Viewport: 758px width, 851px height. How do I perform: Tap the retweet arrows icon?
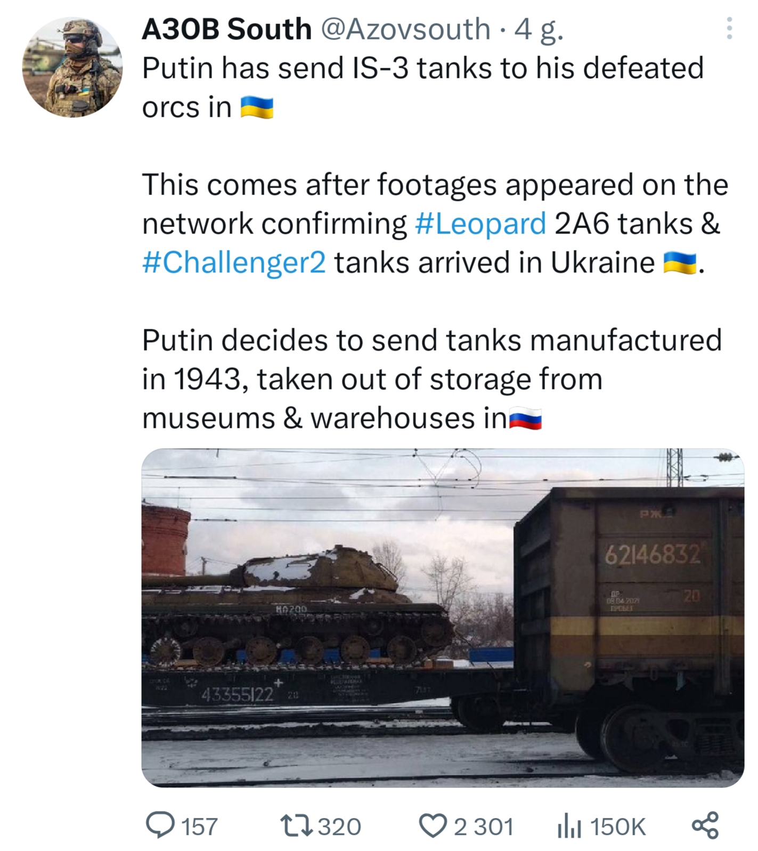click(296, 826)
